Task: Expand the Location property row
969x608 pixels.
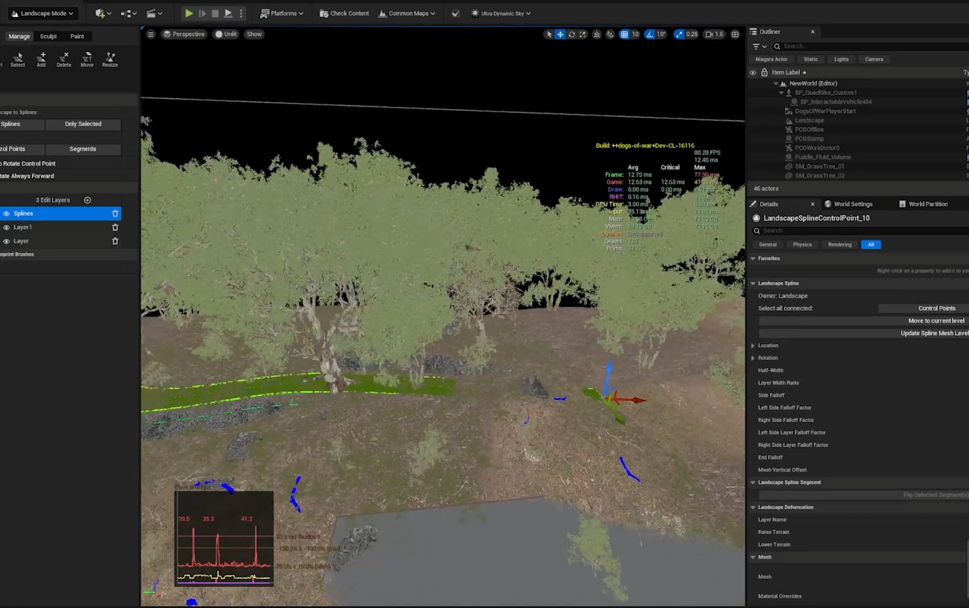Action: 753,345
